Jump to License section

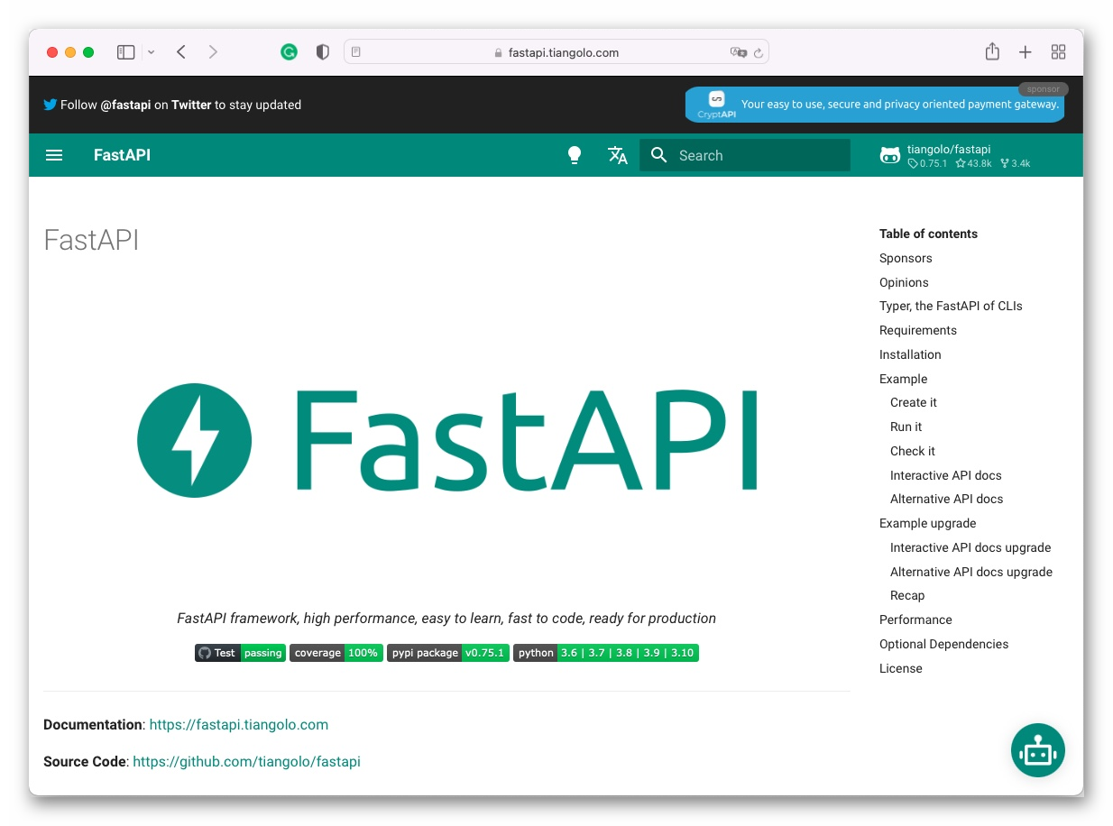tap(900, 668)
